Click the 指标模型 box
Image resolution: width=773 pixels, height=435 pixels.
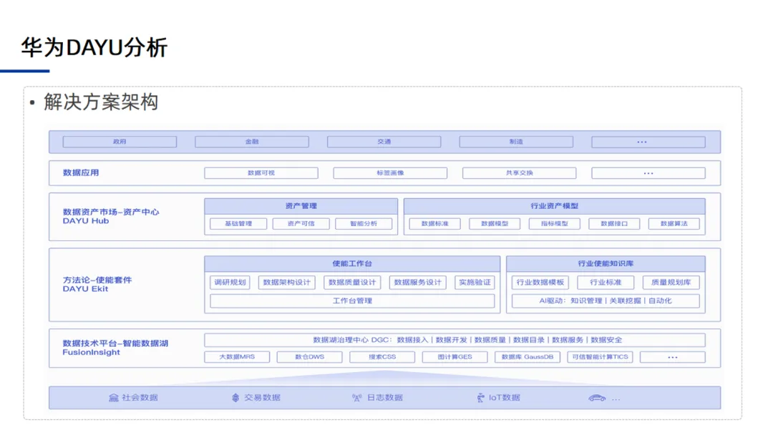(x=555, y=224)
